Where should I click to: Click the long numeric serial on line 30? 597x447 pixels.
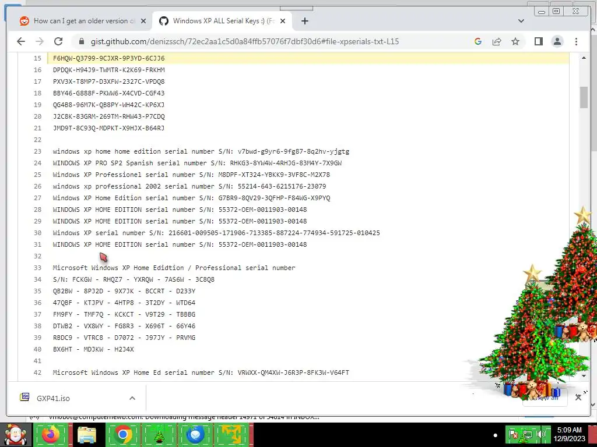pyautogui.click(x=274, y=233)
